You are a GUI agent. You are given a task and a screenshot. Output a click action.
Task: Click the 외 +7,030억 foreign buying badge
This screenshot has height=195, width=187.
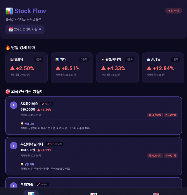tap(155, 115)
